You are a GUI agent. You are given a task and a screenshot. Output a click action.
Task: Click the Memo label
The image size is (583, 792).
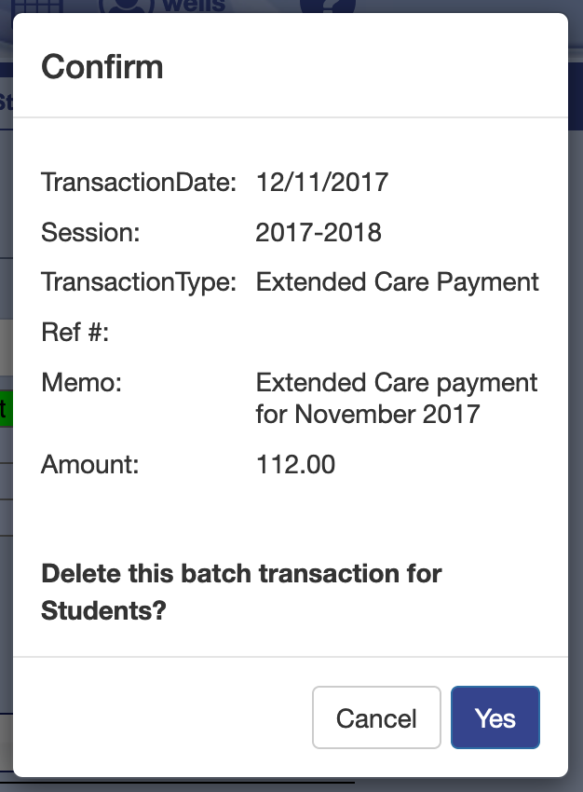82,382
